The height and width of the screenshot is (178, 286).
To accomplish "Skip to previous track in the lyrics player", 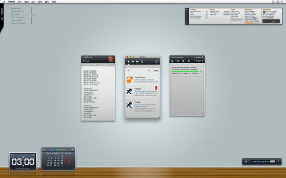I will (x=84, y=65).
